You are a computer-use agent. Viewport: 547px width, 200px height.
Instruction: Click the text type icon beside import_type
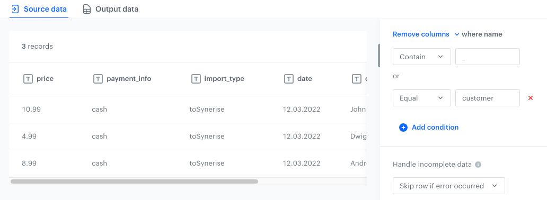point(196,79)
